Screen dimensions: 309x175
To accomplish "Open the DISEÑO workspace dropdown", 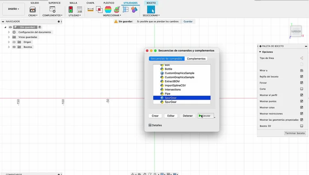I will (x=13, y=9).
